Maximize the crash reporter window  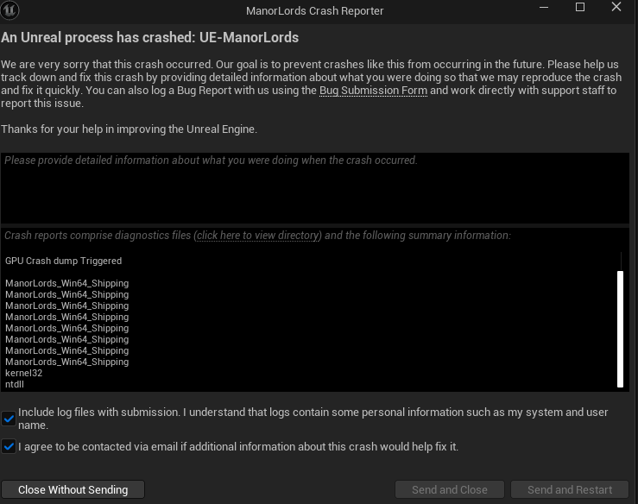point(580,8)
